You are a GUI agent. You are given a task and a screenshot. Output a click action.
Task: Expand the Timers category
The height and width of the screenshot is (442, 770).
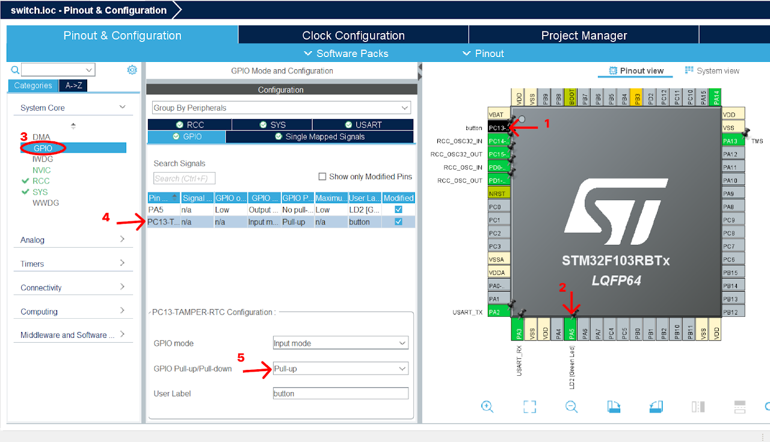[73, 263]
